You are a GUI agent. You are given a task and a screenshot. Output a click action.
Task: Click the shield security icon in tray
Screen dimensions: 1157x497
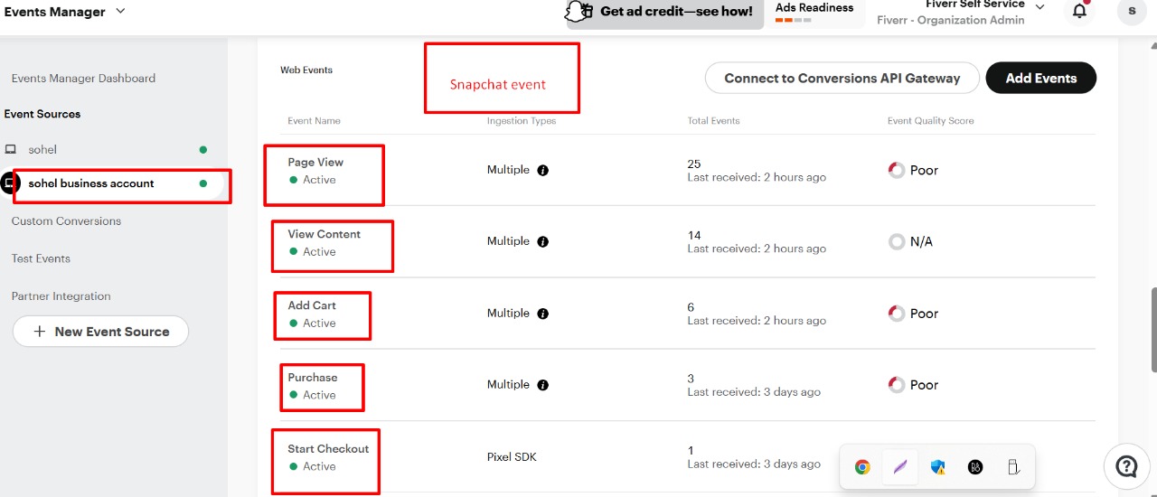937,467
